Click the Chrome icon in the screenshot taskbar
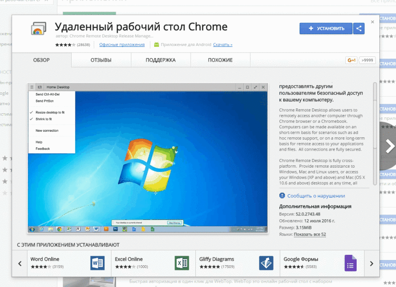 (60, 229)
